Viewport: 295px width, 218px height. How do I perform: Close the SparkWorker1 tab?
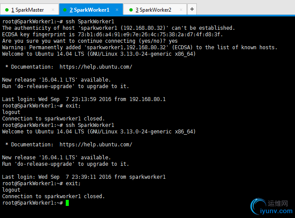pyautogui.click(x=117, y=9)
